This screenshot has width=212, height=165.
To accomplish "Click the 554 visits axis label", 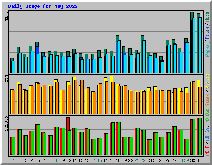I will (x=7, y=78).
